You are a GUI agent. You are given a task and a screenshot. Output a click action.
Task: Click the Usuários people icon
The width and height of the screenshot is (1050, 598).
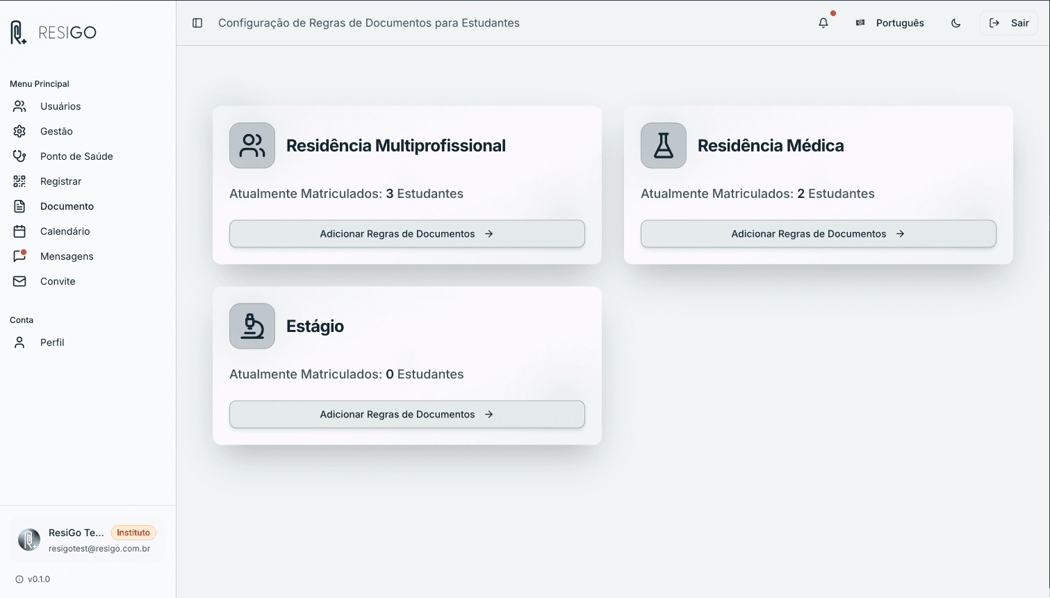19,106
